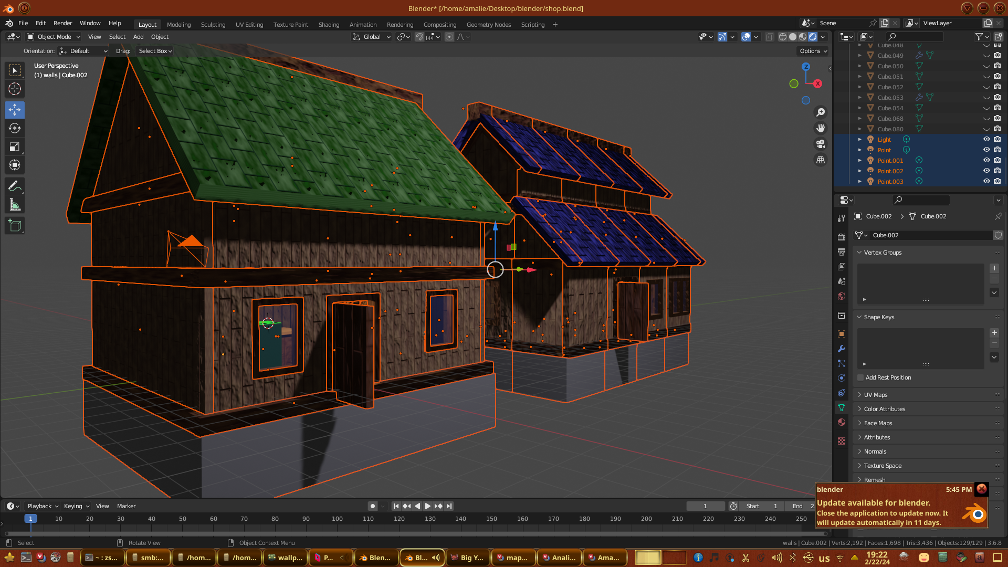Open the Render menu
This screenshot has width=1008, height=567.
[62, 23]
